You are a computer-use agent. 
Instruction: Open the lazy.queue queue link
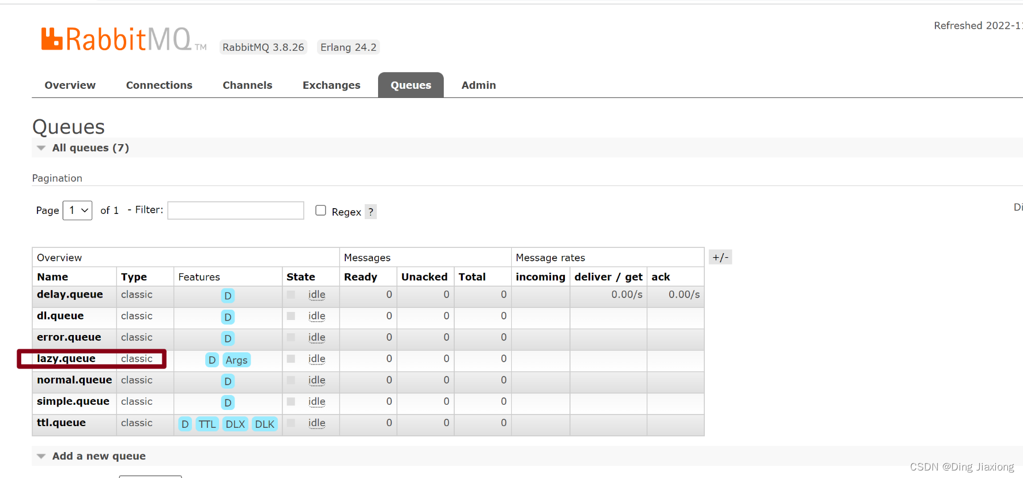click(x=66, y=359)
